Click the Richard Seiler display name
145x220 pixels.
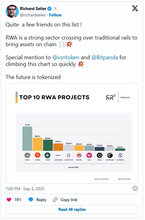tap(33, 9)
